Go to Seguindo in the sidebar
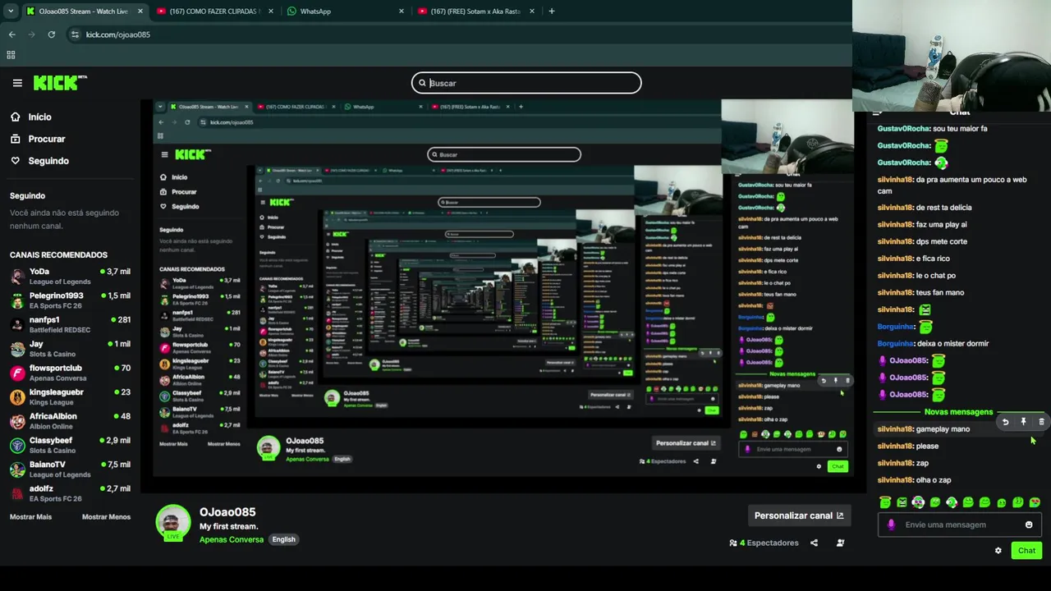The height and width of the screenshot is (591, 1051). pyautogui.click(x=48, y=161)
